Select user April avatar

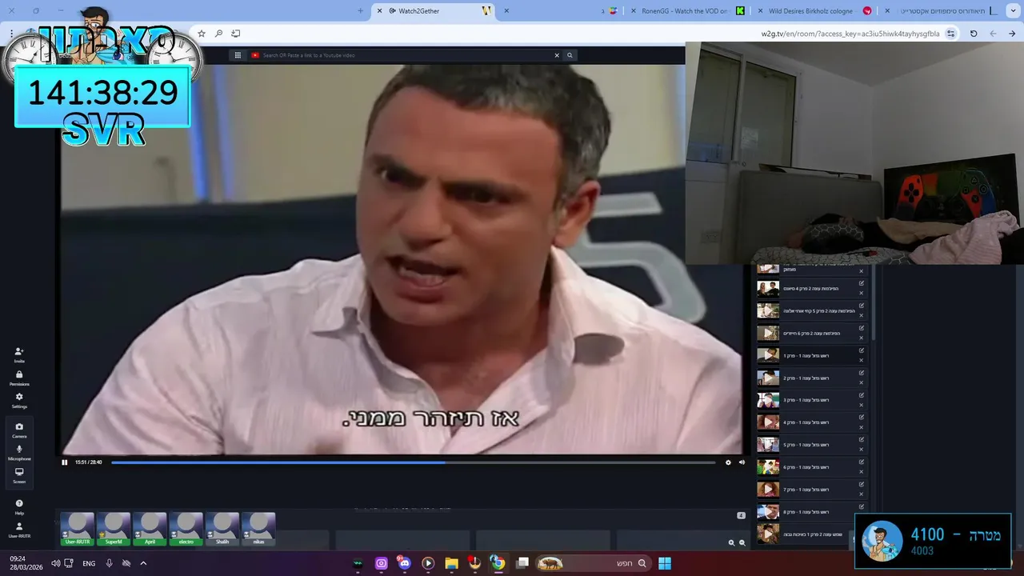click(150, 529)
